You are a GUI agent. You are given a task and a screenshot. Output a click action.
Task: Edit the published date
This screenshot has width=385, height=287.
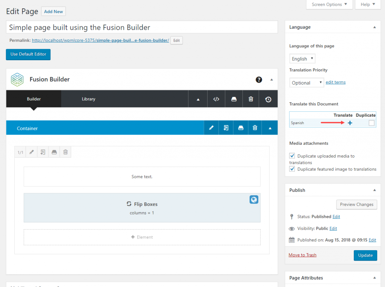[372, 240]
